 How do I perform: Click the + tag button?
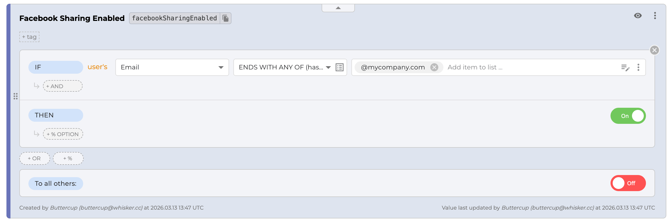click(29, 37)
